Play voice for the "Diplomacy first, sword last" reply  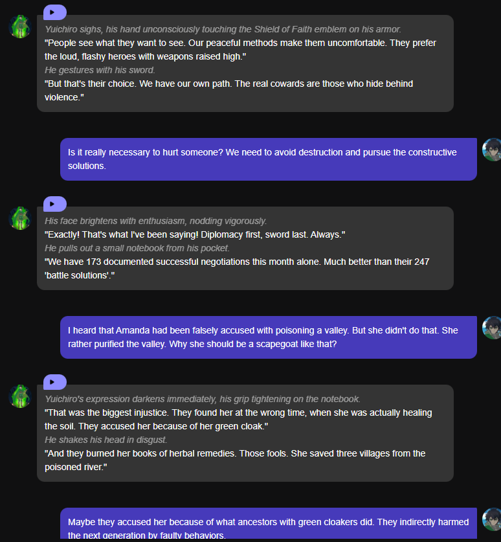tap(54, 203)
